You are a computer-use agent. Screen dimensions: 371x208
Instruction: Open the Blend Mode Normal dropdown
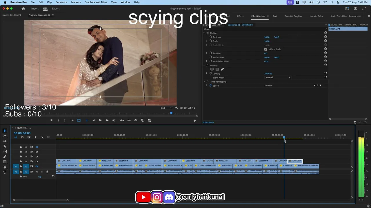click(278, 77)
